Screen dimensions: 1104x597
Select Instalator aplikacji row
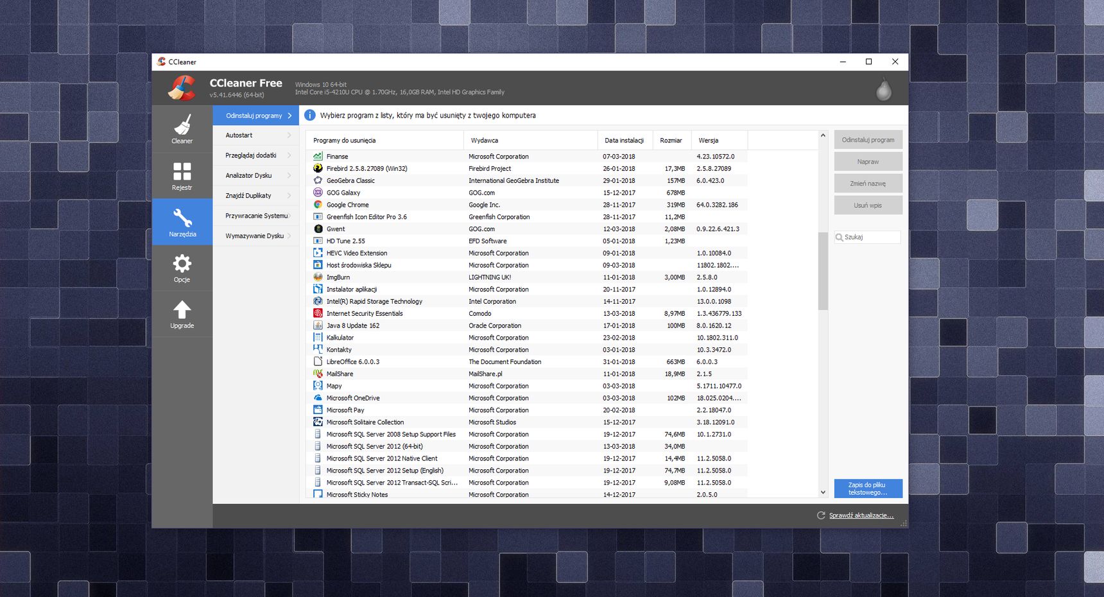point(526,290)
